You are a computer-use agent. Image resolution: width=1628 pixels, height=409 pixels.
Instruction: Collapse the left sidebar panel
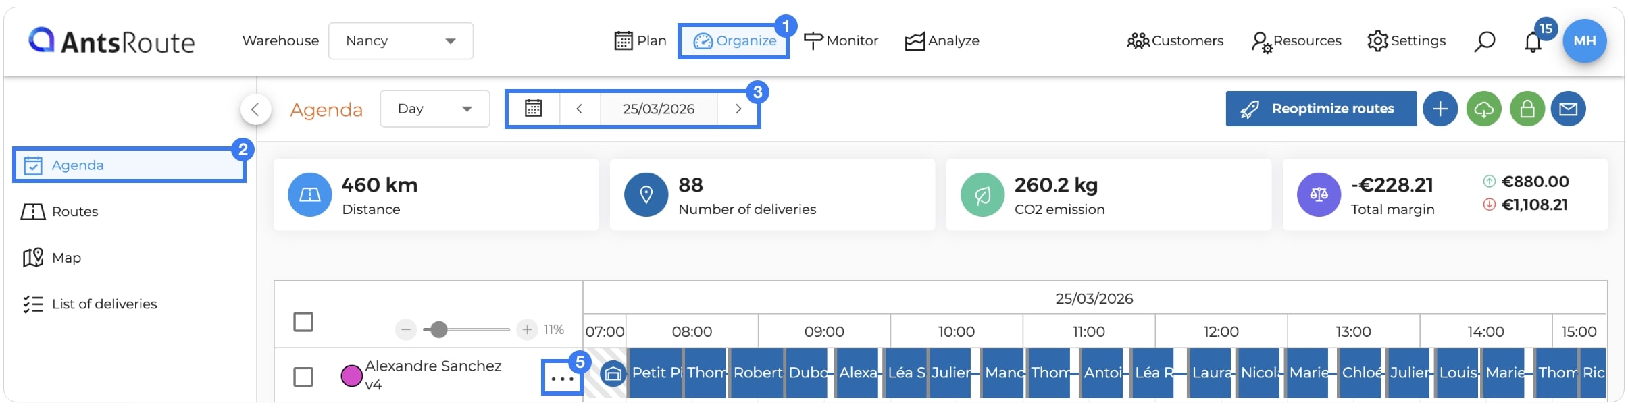pyautogui.click(x=255, y=109)
